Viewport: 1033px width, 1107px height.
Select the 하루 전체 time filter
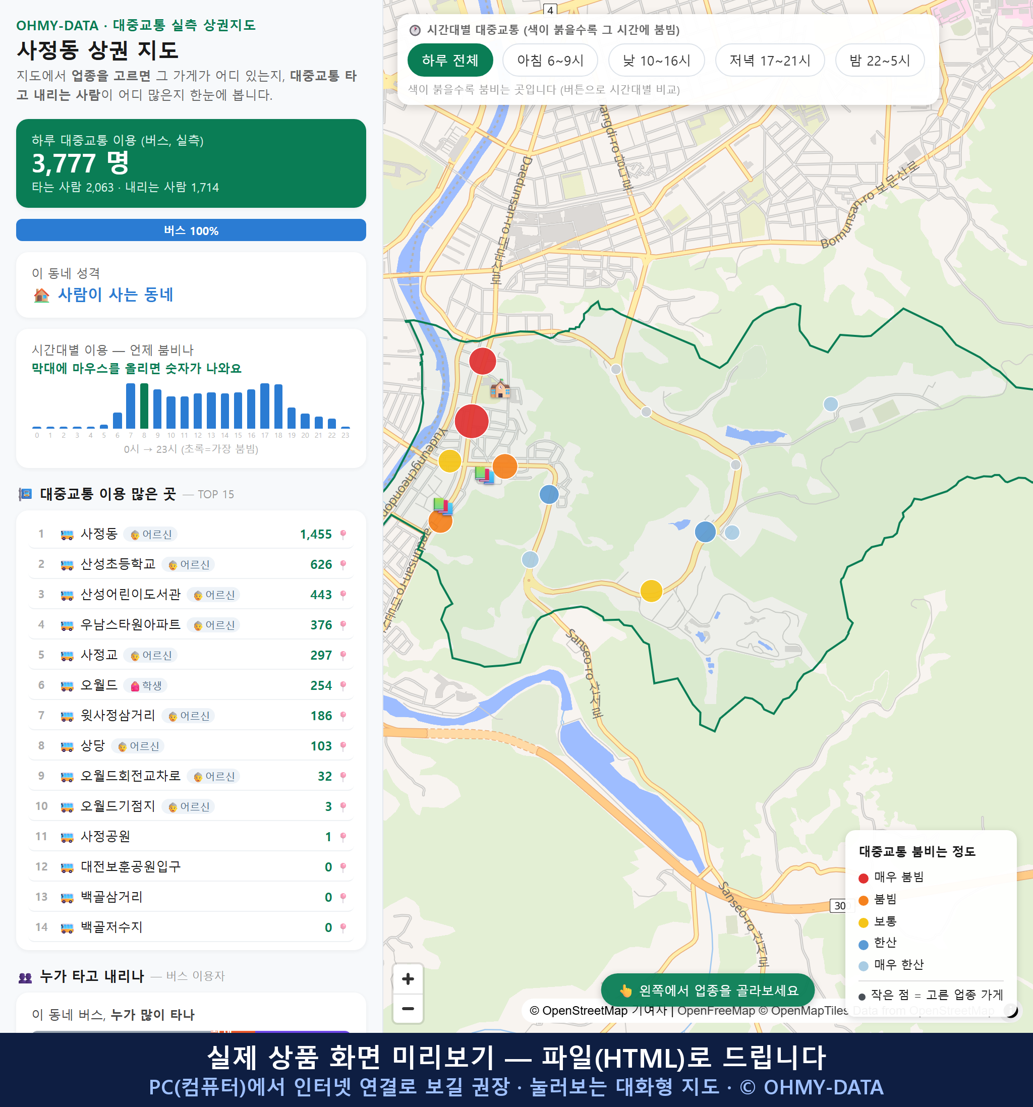pos(450,60)
